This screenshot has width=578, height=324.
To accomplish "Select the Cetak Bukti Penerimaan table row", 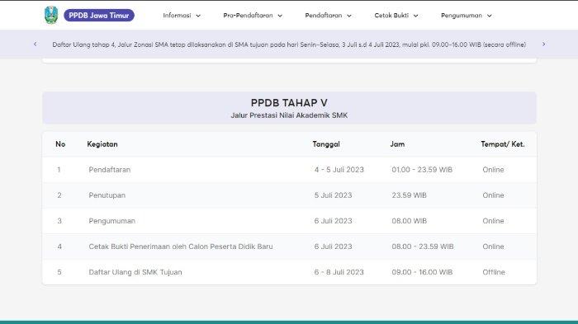I will (x=289, y=247).
